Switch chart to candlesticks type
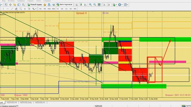This screenshot has width=191, height=107. (x=81, y=5)
